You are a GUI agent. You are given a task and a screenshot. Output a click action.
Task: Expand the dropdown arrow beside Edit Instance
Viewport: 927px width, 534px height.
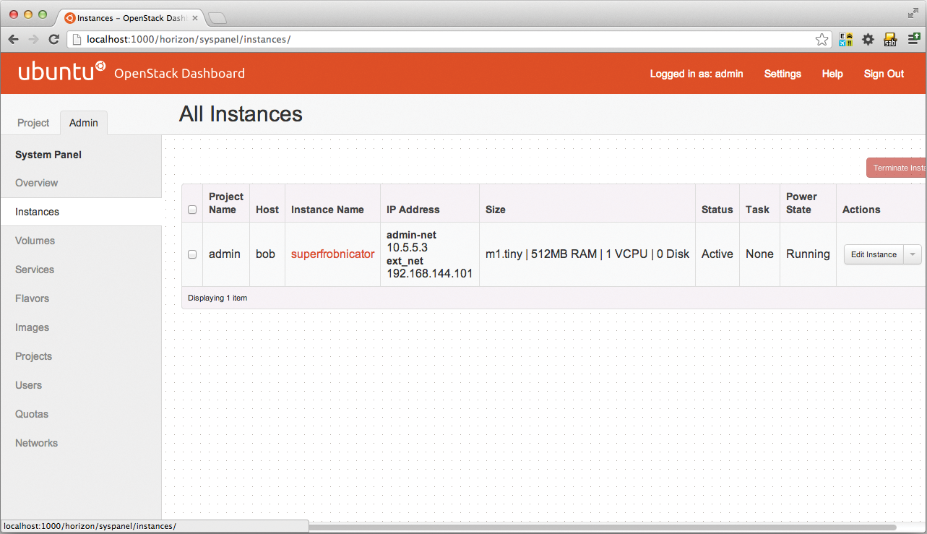point(913,254)
